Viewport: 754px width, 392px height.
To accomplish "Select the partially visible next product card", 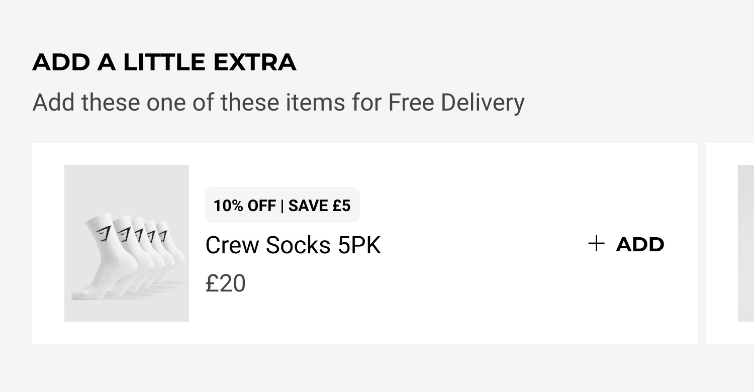I will [730, 243].
